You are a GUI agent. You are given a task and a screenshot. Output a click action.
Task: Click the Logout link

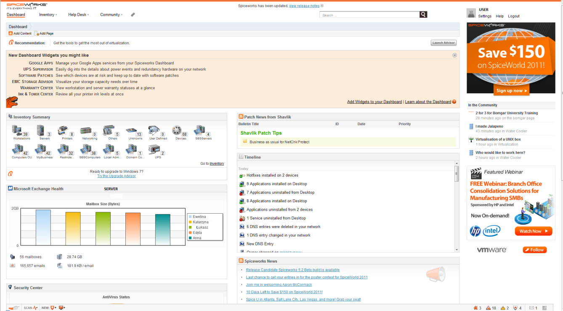coord(514,16)
